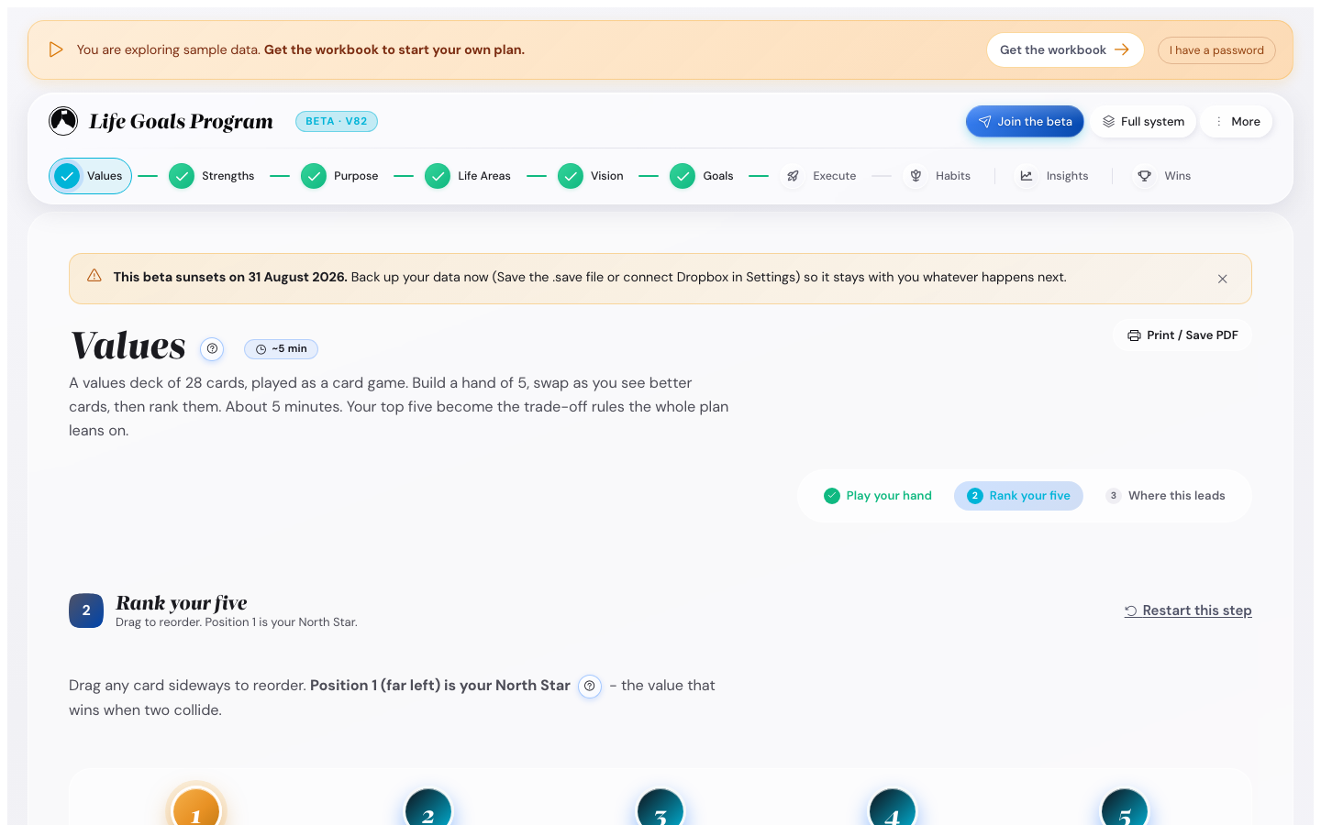Switch to the Life Areas step
The height and width of the screenshot is (825, 1321).
pos(468,176)
